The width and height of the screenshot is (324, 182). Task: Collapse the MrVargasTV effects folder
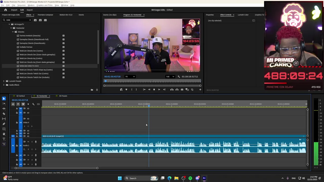(9, 24)
